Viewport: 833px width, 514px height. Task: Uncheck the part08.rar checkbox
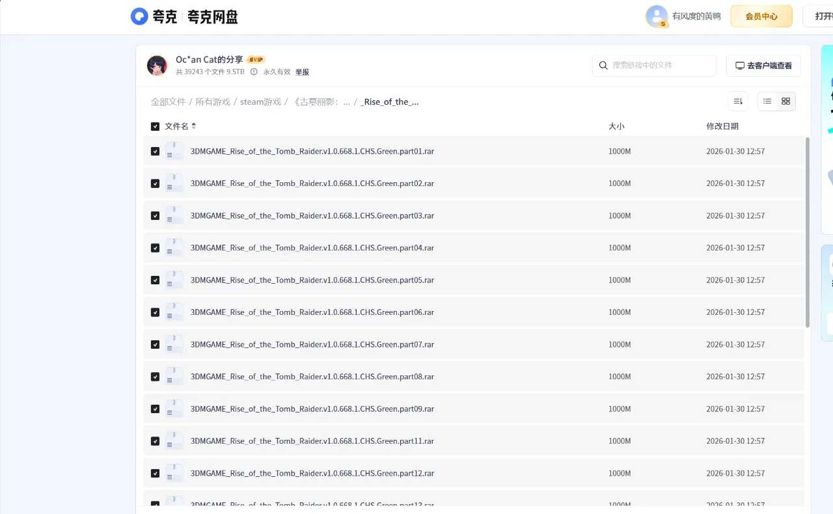(x=155, y=377)
